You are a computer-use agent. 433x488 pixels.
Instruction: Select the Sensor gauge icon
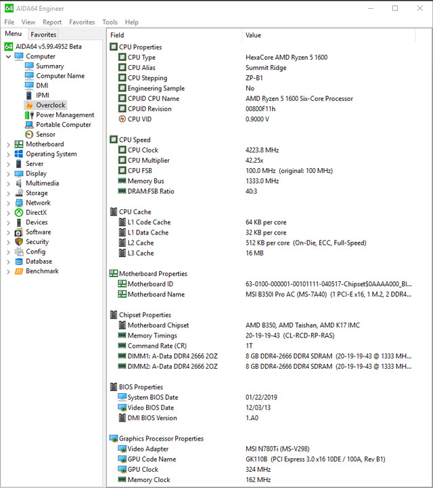point(29,134)
